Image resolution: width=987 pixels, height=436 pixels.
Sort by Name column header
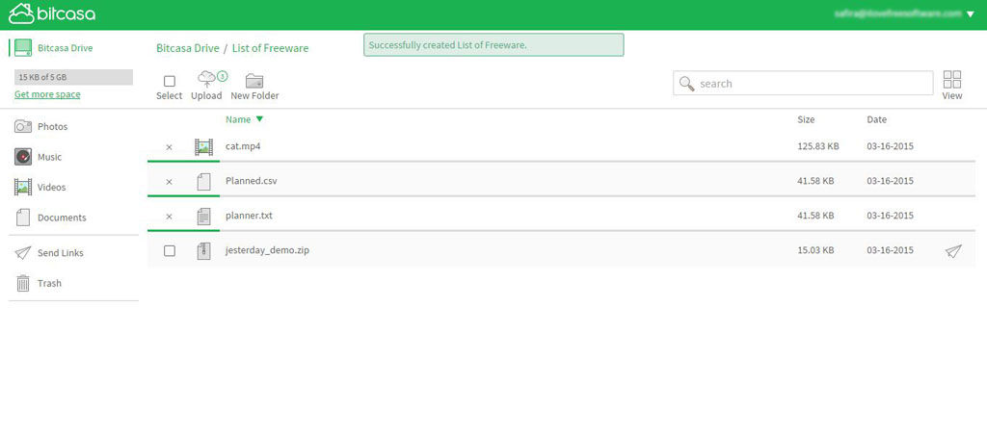point(238,119)
